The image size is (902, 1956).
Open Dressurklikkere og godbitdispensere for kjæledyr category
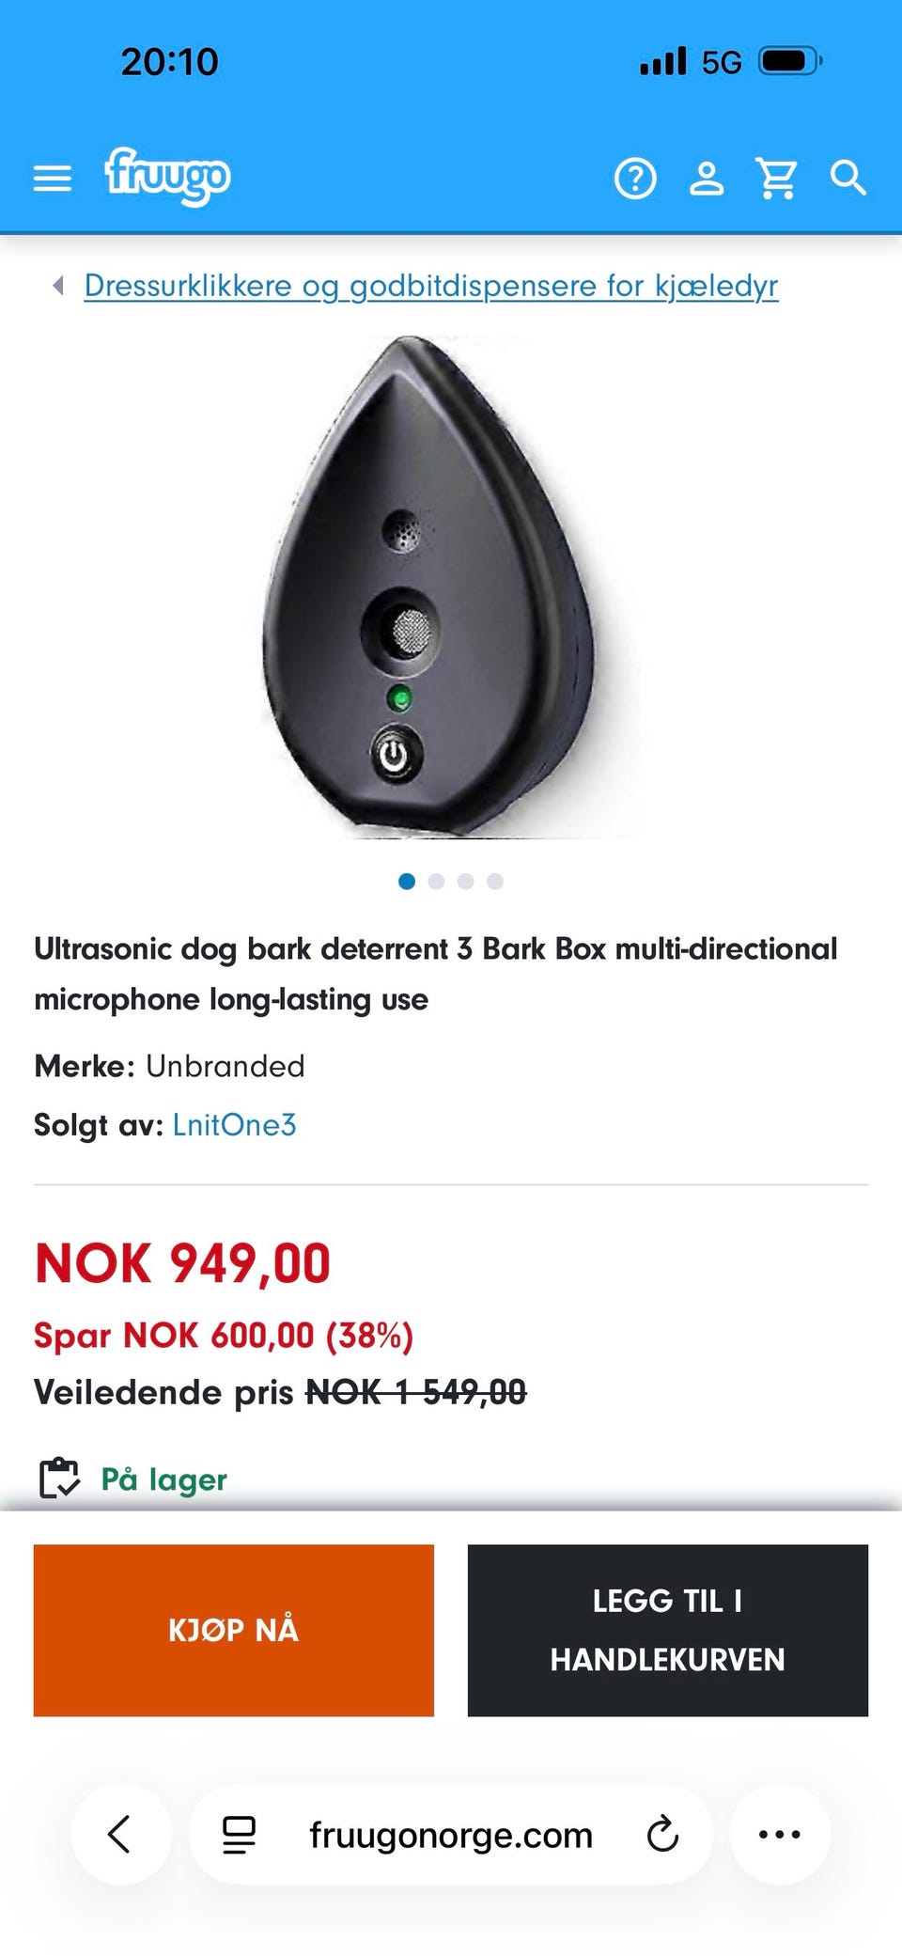click(431, 285)
